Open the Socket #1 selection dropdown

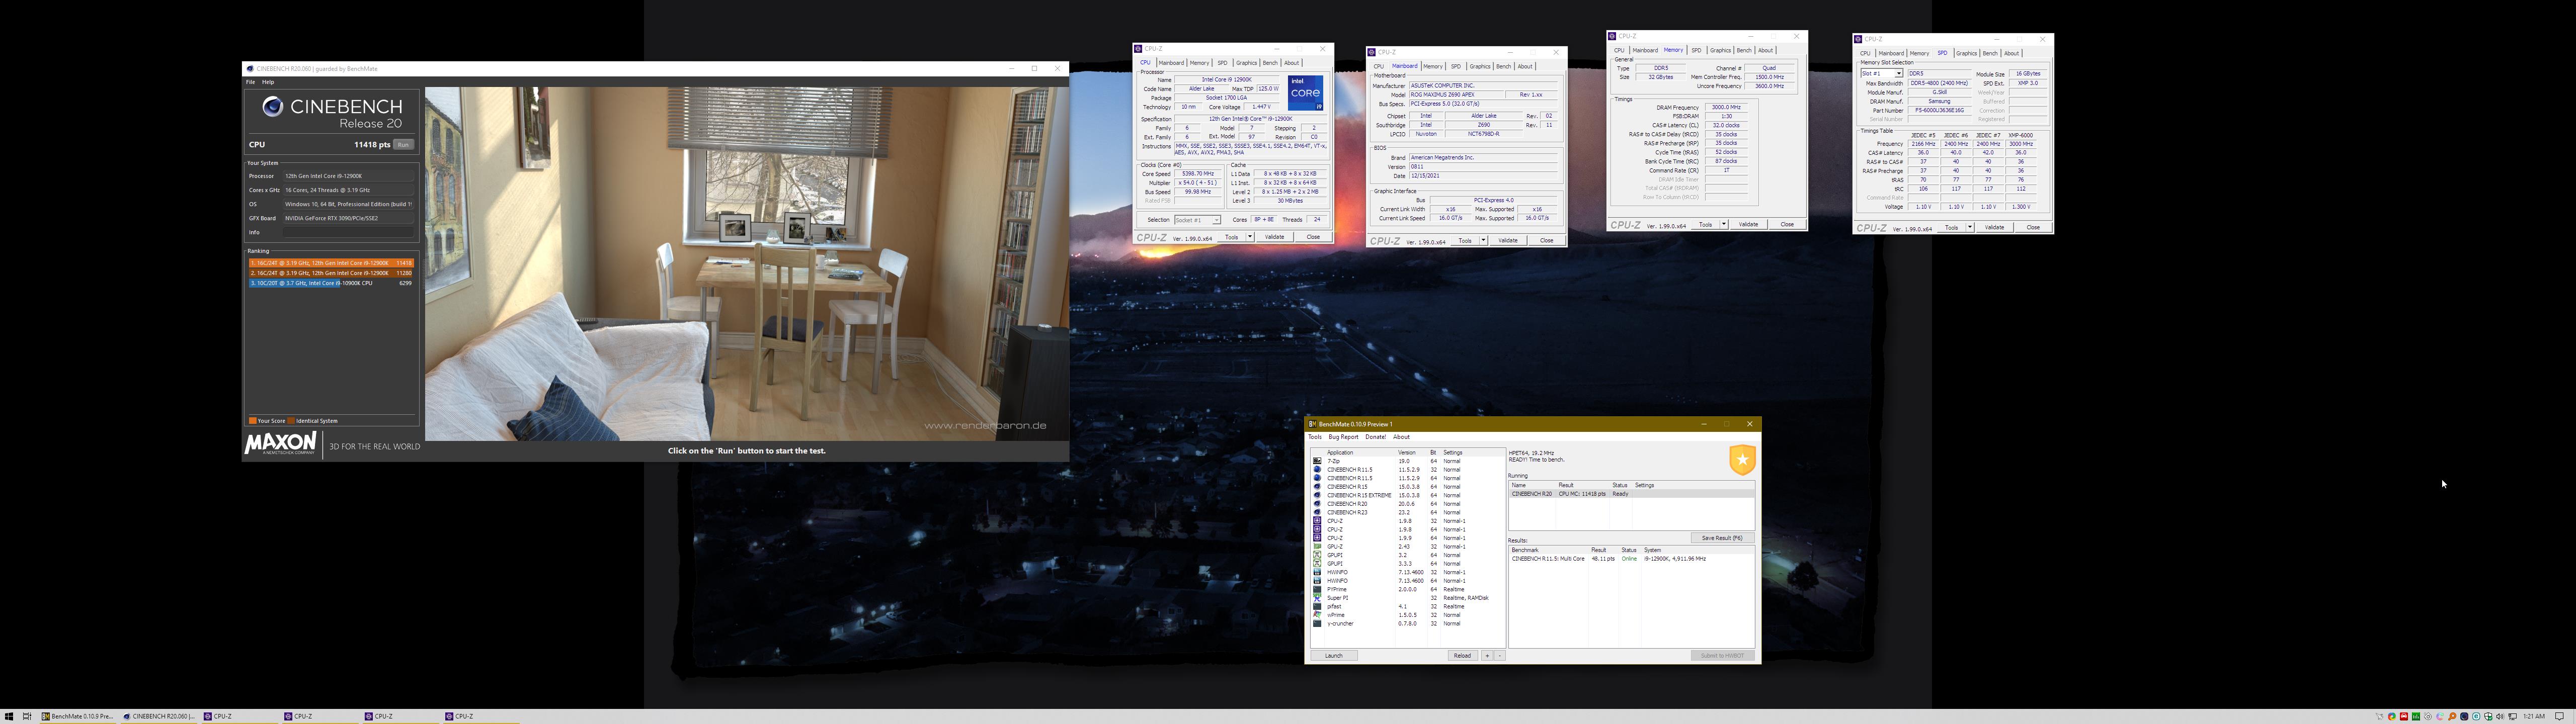pos(1198,220)
